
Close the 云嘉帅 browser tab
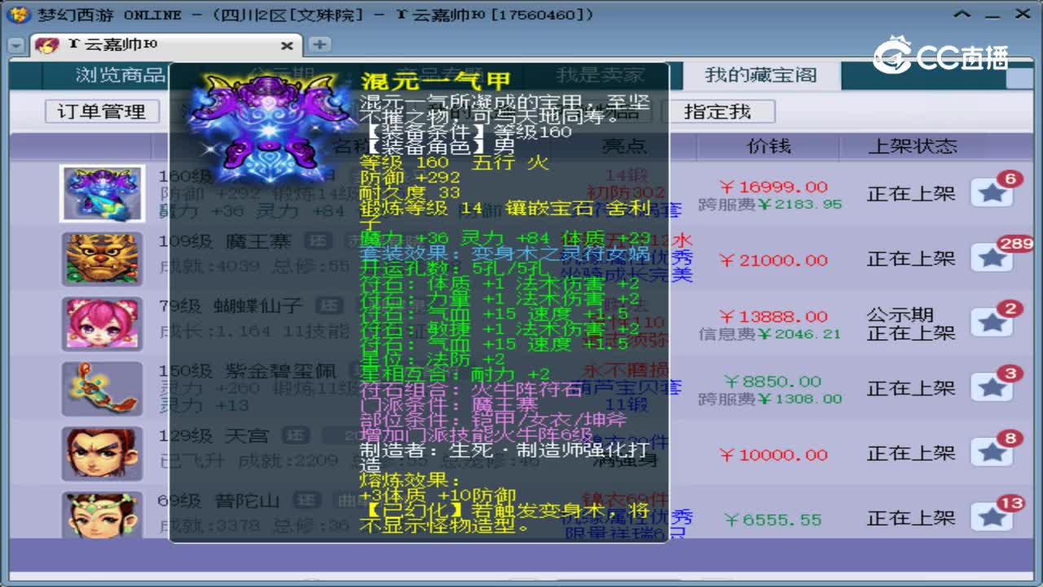pyautogui.click(x=287, y=46)
